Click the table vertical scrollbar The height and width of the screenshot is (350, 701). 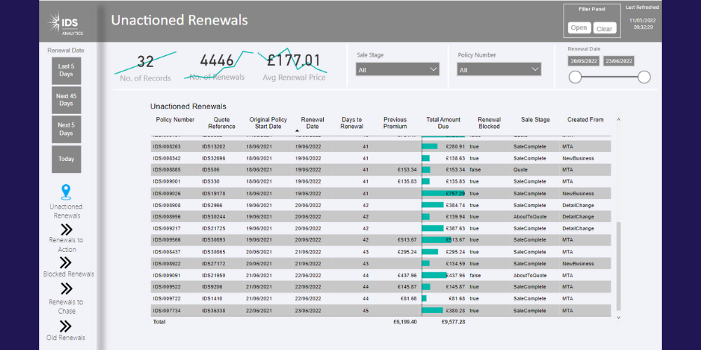tap(618, 266)
